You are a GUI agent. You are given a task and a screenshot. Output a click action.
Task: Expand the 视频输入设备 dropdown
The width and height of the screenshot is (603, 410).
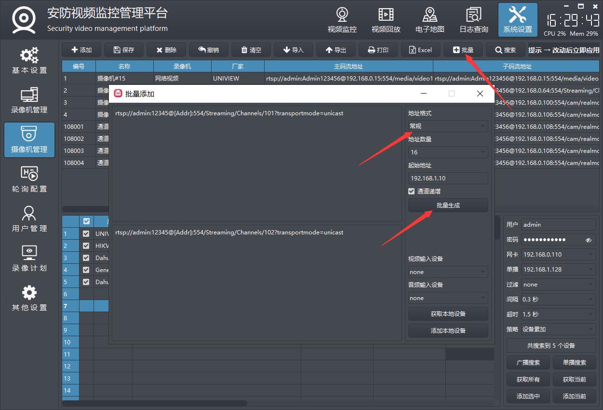(x=448, y=272)
